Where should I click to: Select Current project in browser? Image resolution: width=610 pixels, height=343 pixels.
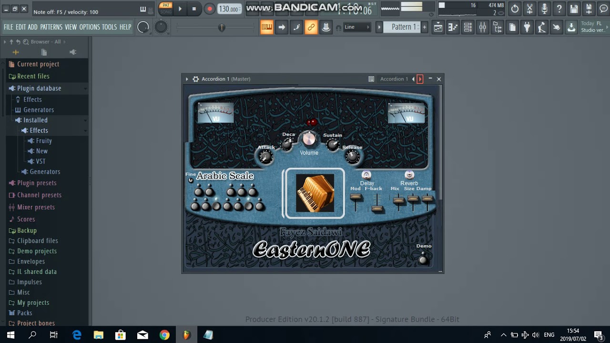click(38, 64)
